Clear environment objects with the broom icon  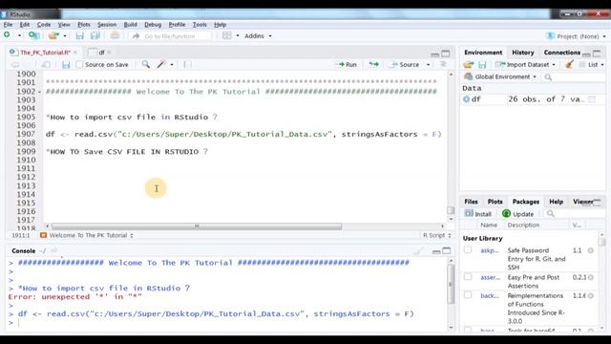click(x=569, y=64)
